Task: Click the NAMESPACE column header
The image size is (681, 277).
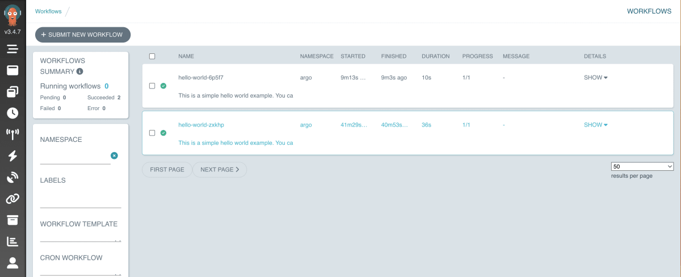Action: pyautogui.click(x=317, y=56)
